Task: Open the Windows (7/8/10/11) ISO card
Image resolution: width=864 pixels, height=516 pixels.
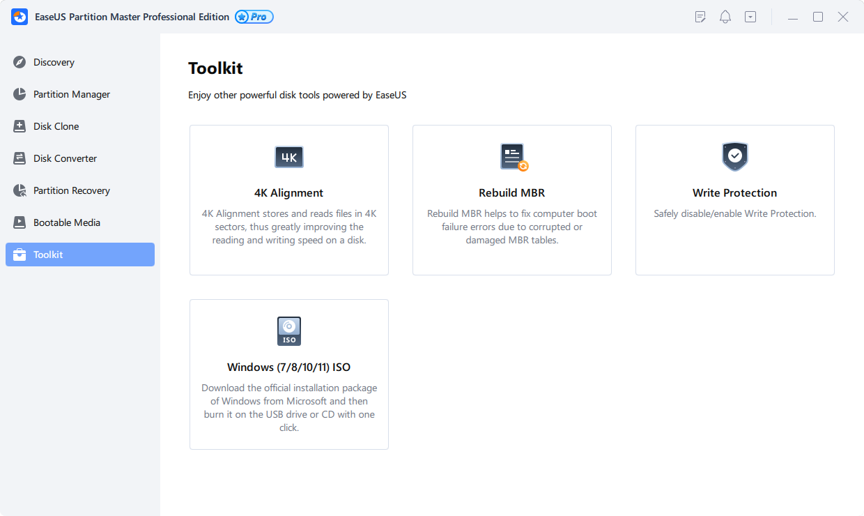Action: click(288, 374)
